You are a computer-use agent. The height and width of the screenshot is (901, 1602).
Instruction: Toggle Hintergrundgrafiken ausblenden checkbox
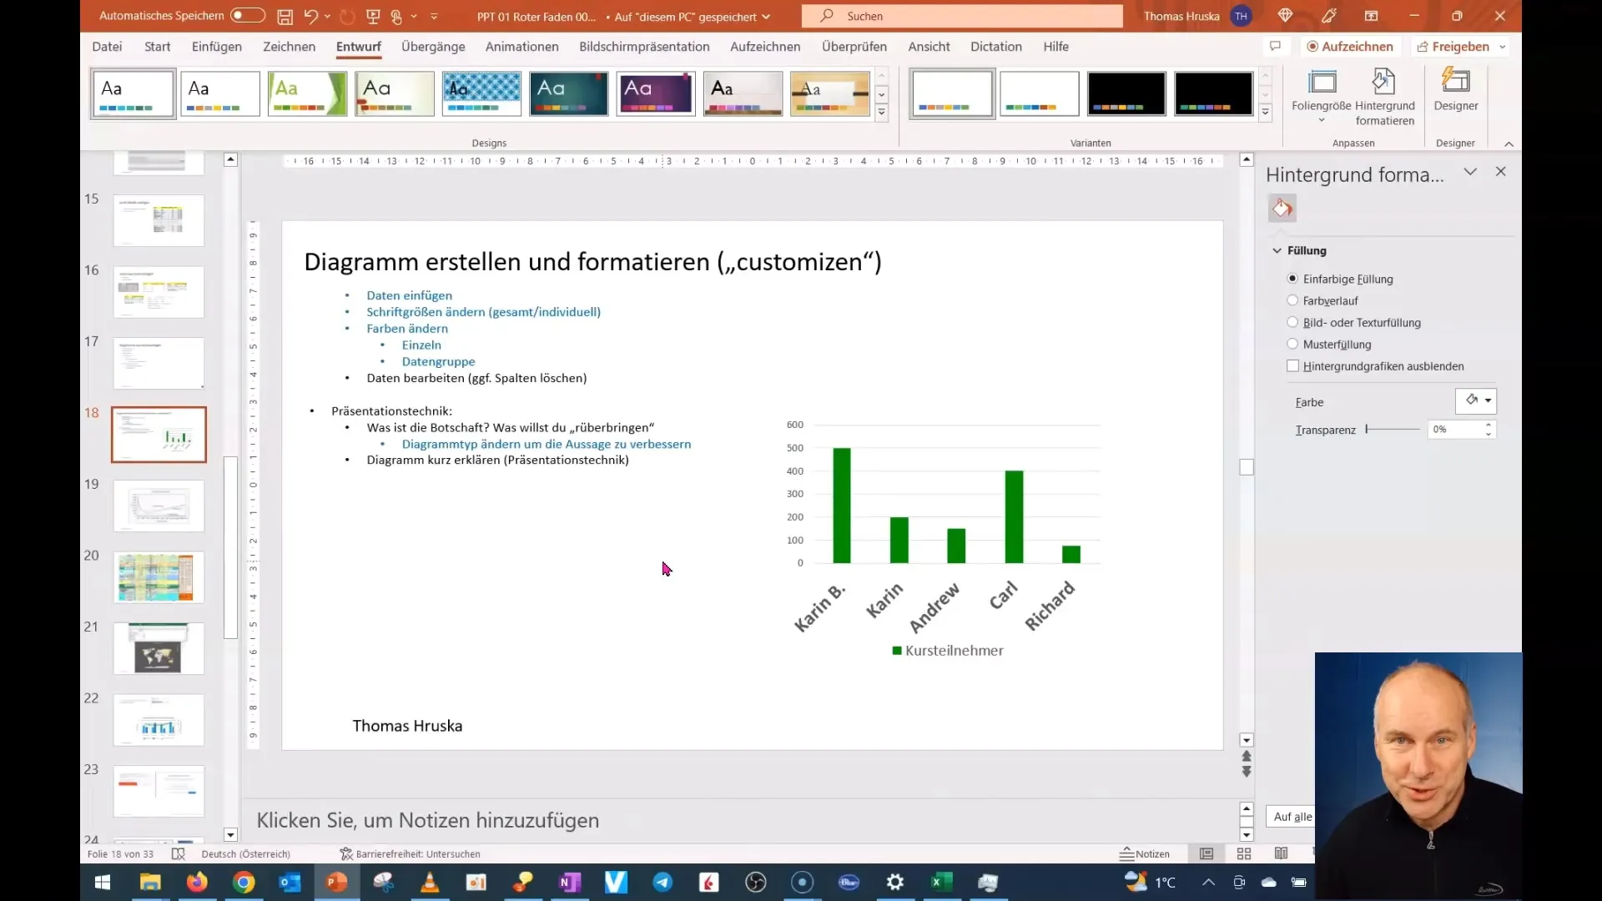1294,365
